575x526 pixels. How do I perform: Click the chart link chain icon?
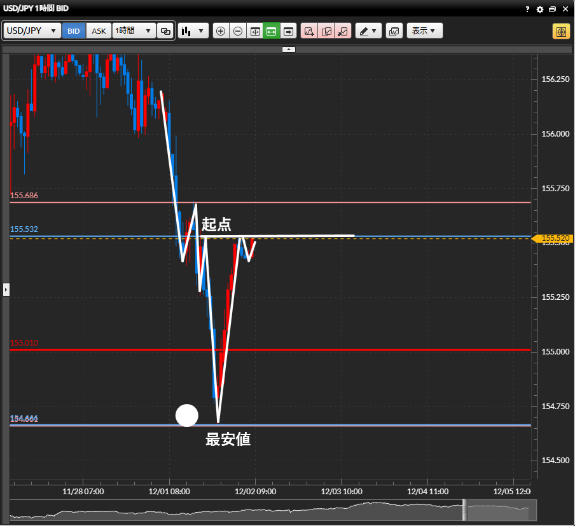165,31
